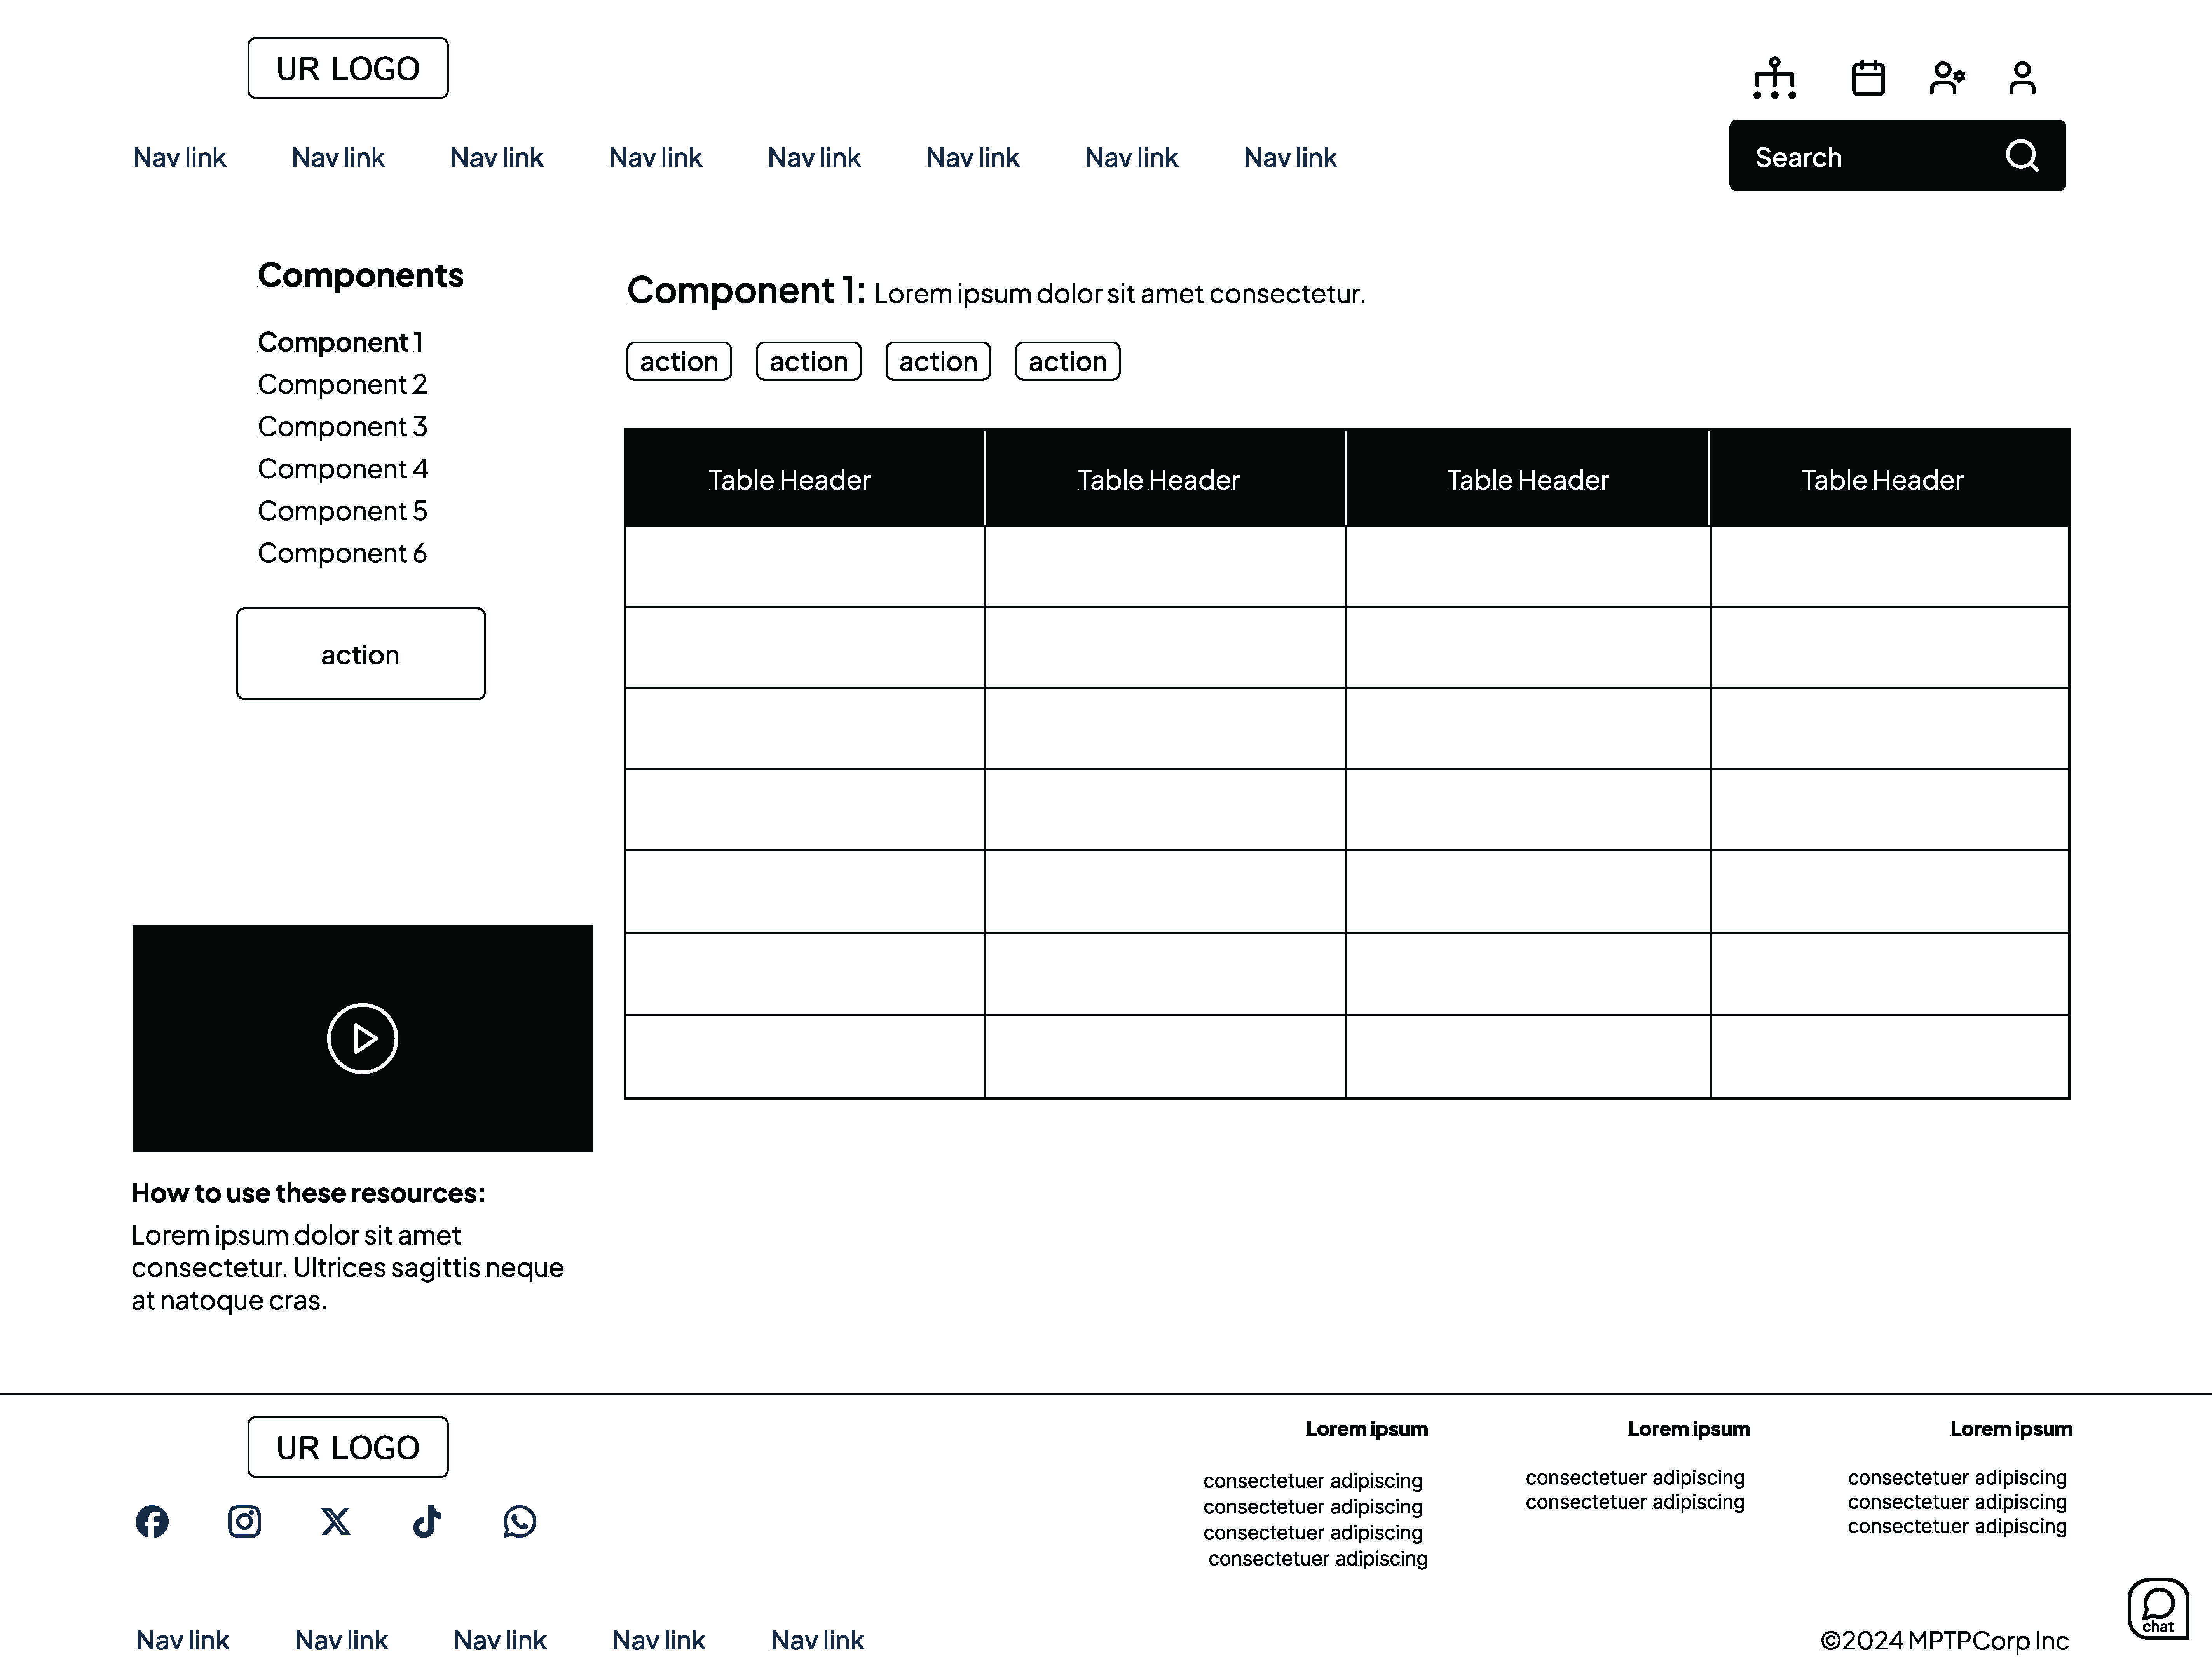Image resolution: width=2212 pixels, height=1658 pixels.
Task: Open the user settings icon in header
Action: 1946,78
